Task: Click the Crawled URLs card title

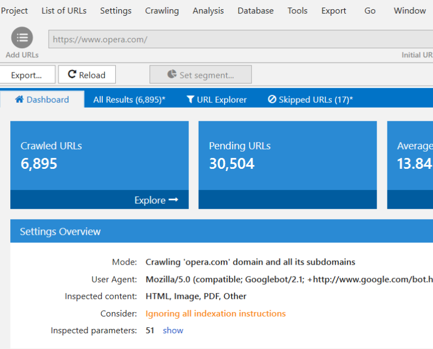Action: [x=51, y=146]
